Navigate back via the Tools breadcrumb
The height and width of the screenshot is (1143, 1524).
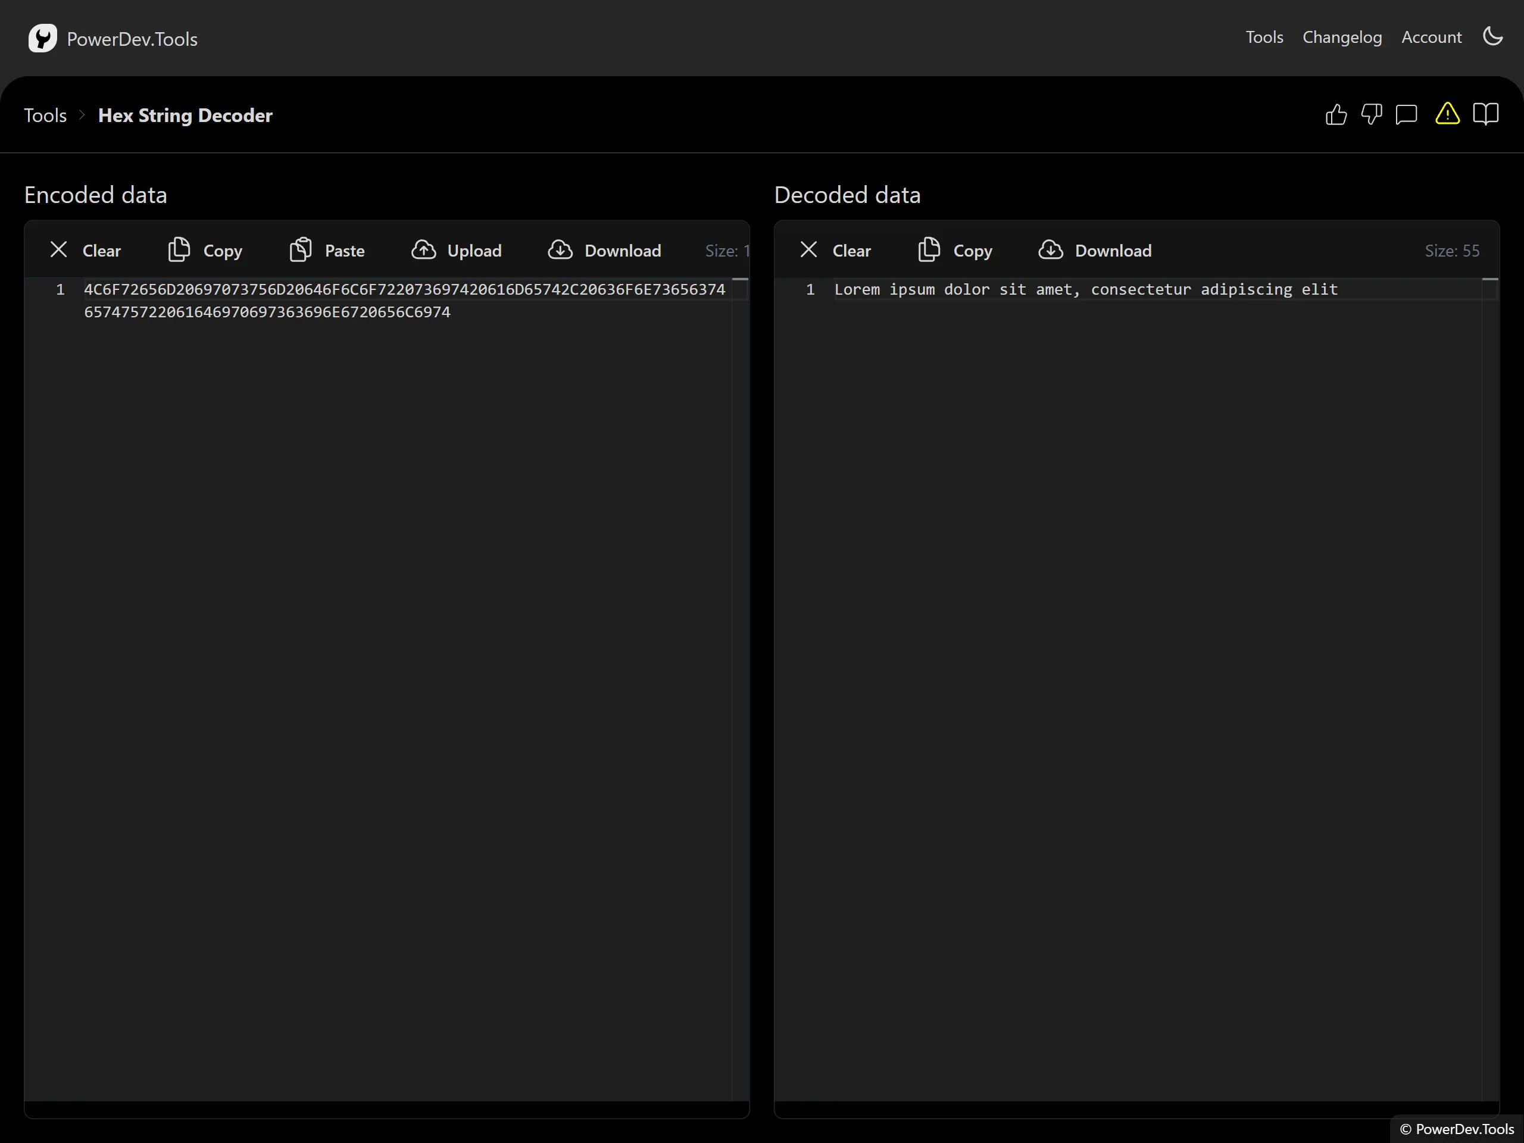click(x=45, y=115)
